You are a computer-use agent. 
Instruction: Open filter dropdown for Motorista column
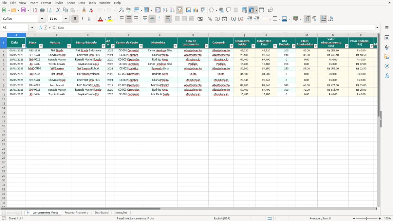tap(175, 46)
